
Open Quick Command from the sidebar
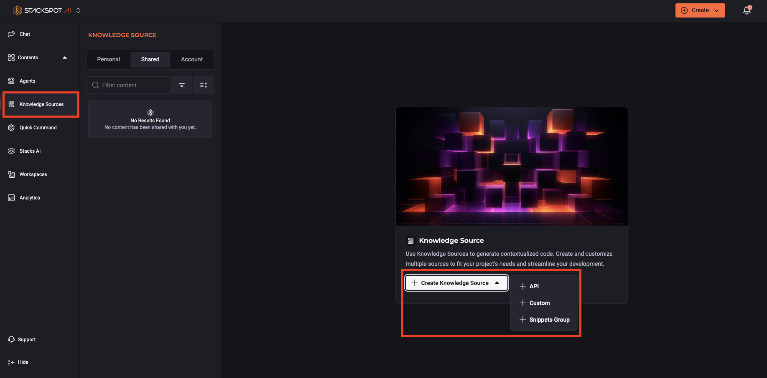tap(38, 127)
